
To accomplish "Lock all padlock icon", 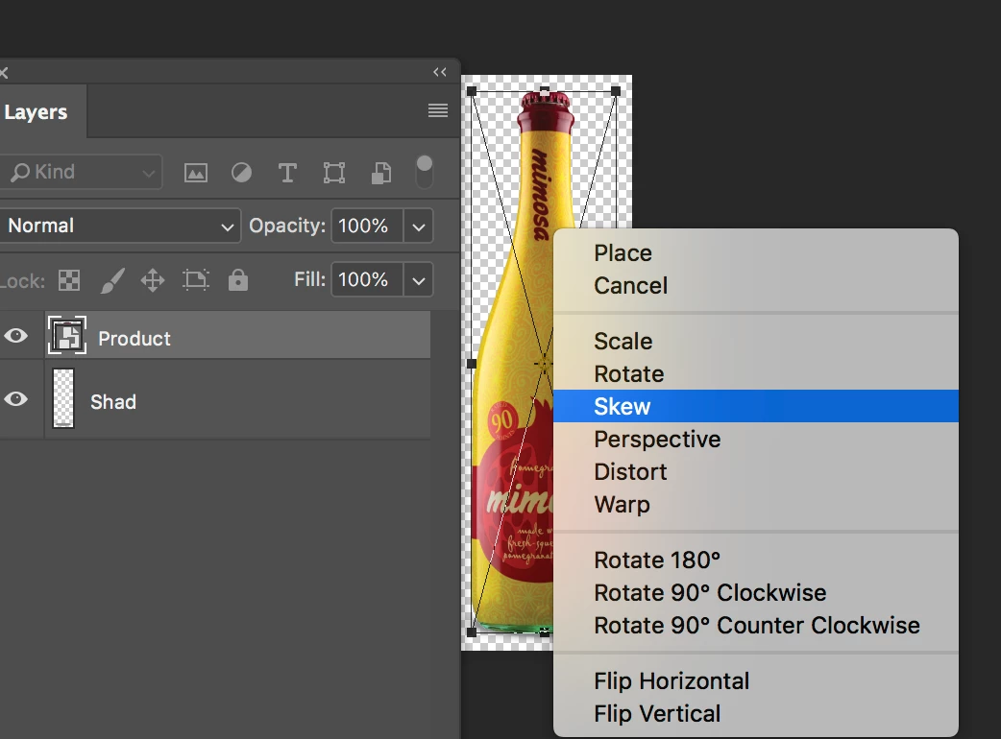I will pyautogui.click(x=238, y=279).
